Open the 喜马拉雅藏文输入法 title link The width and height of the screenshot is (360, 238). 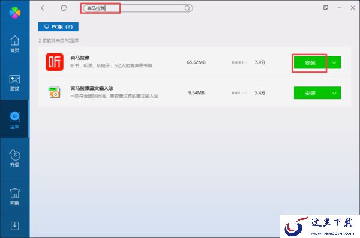click(92, 88)
